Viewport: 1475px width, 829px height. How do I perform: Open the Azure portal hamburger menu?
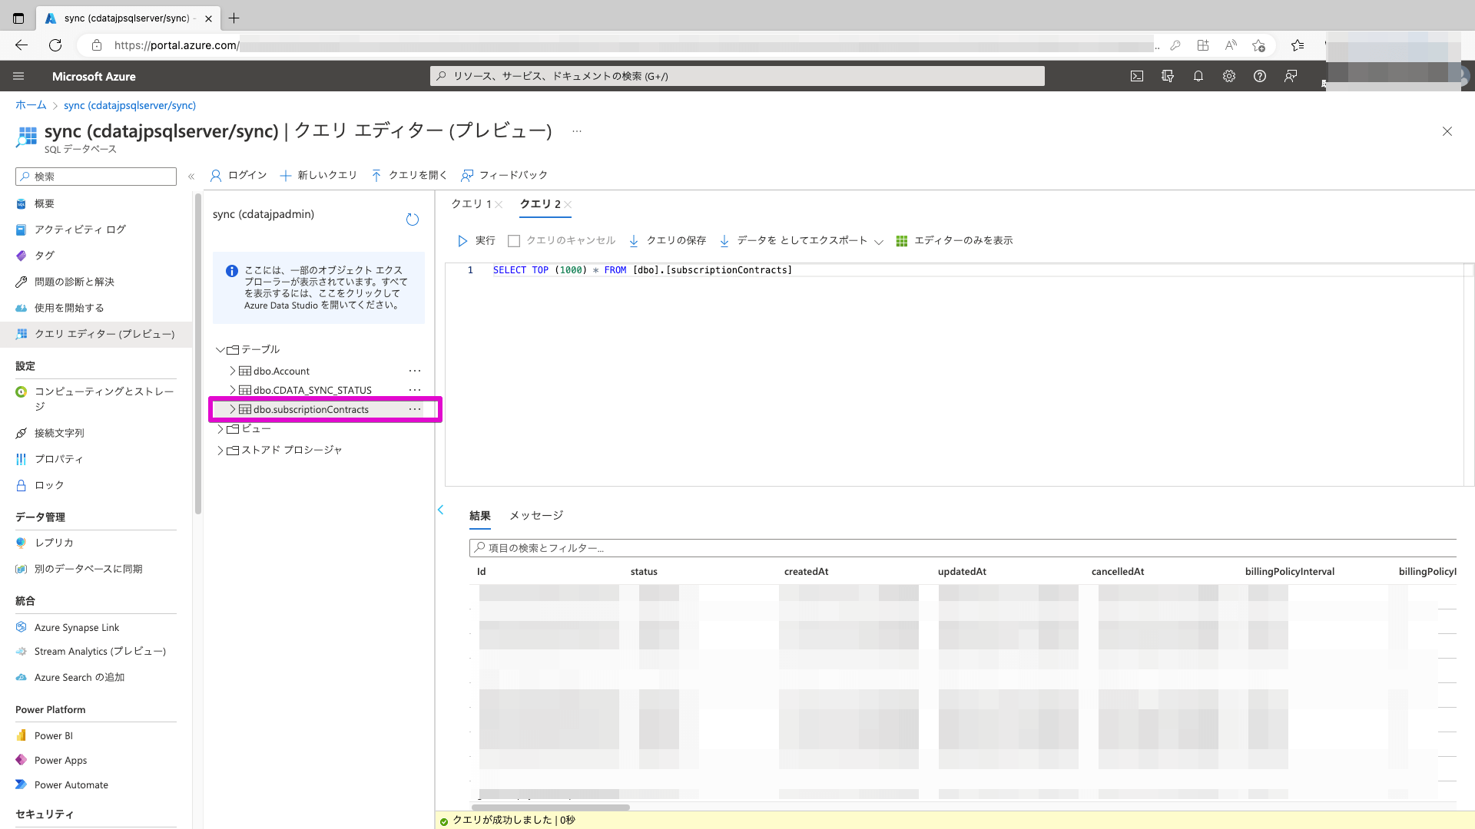pos(18,76)
